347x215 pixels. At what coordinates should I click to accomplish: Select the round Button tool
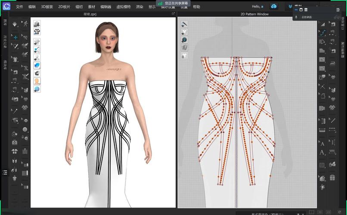[25, 129]
